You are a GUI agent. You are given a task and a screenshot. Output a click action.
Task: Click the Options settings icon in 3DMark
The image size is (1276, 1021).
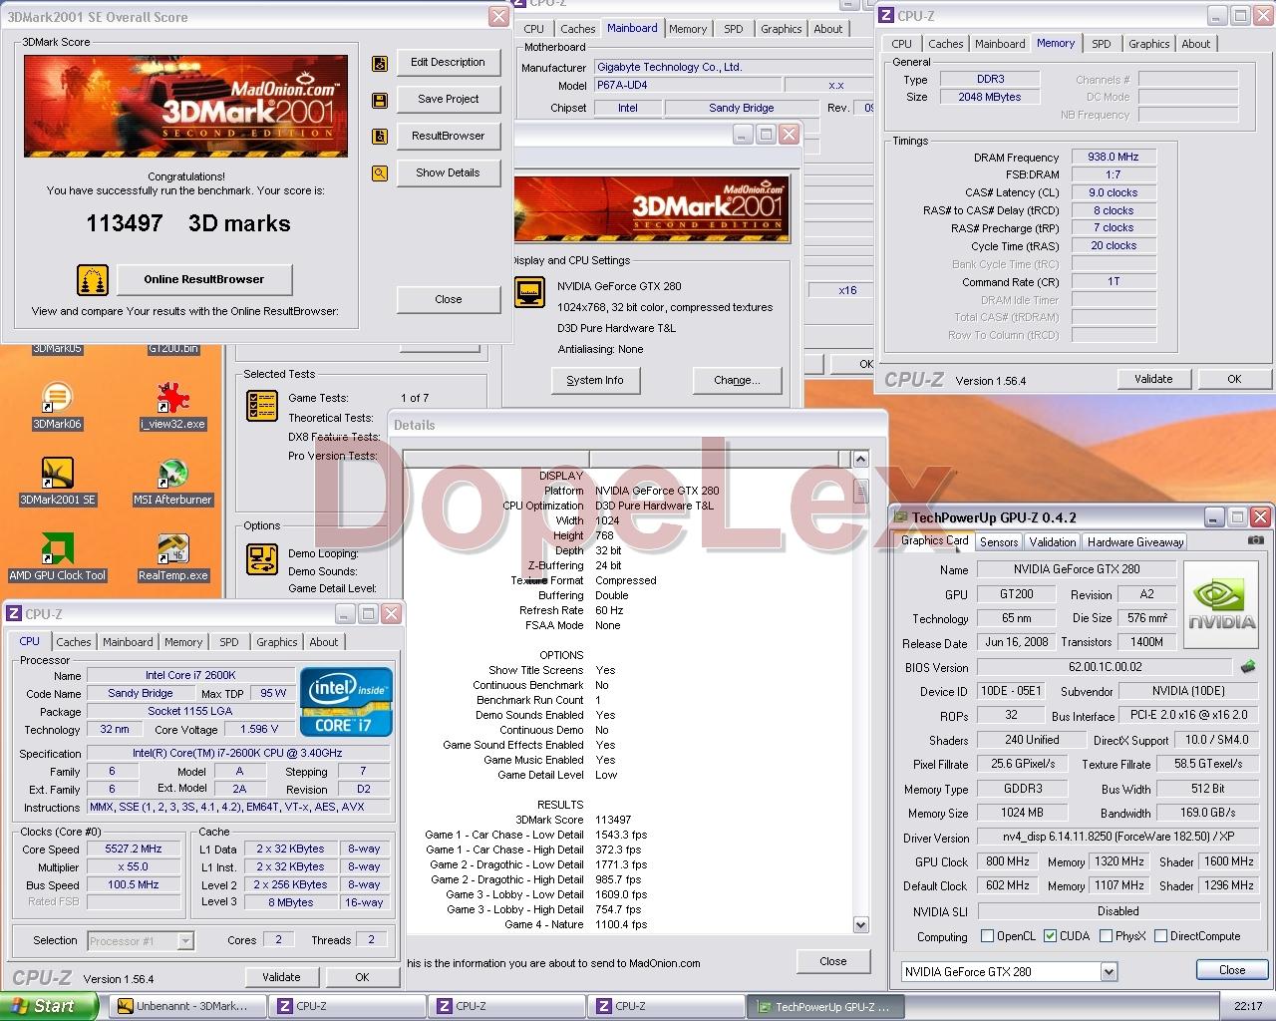coord(262,559)
